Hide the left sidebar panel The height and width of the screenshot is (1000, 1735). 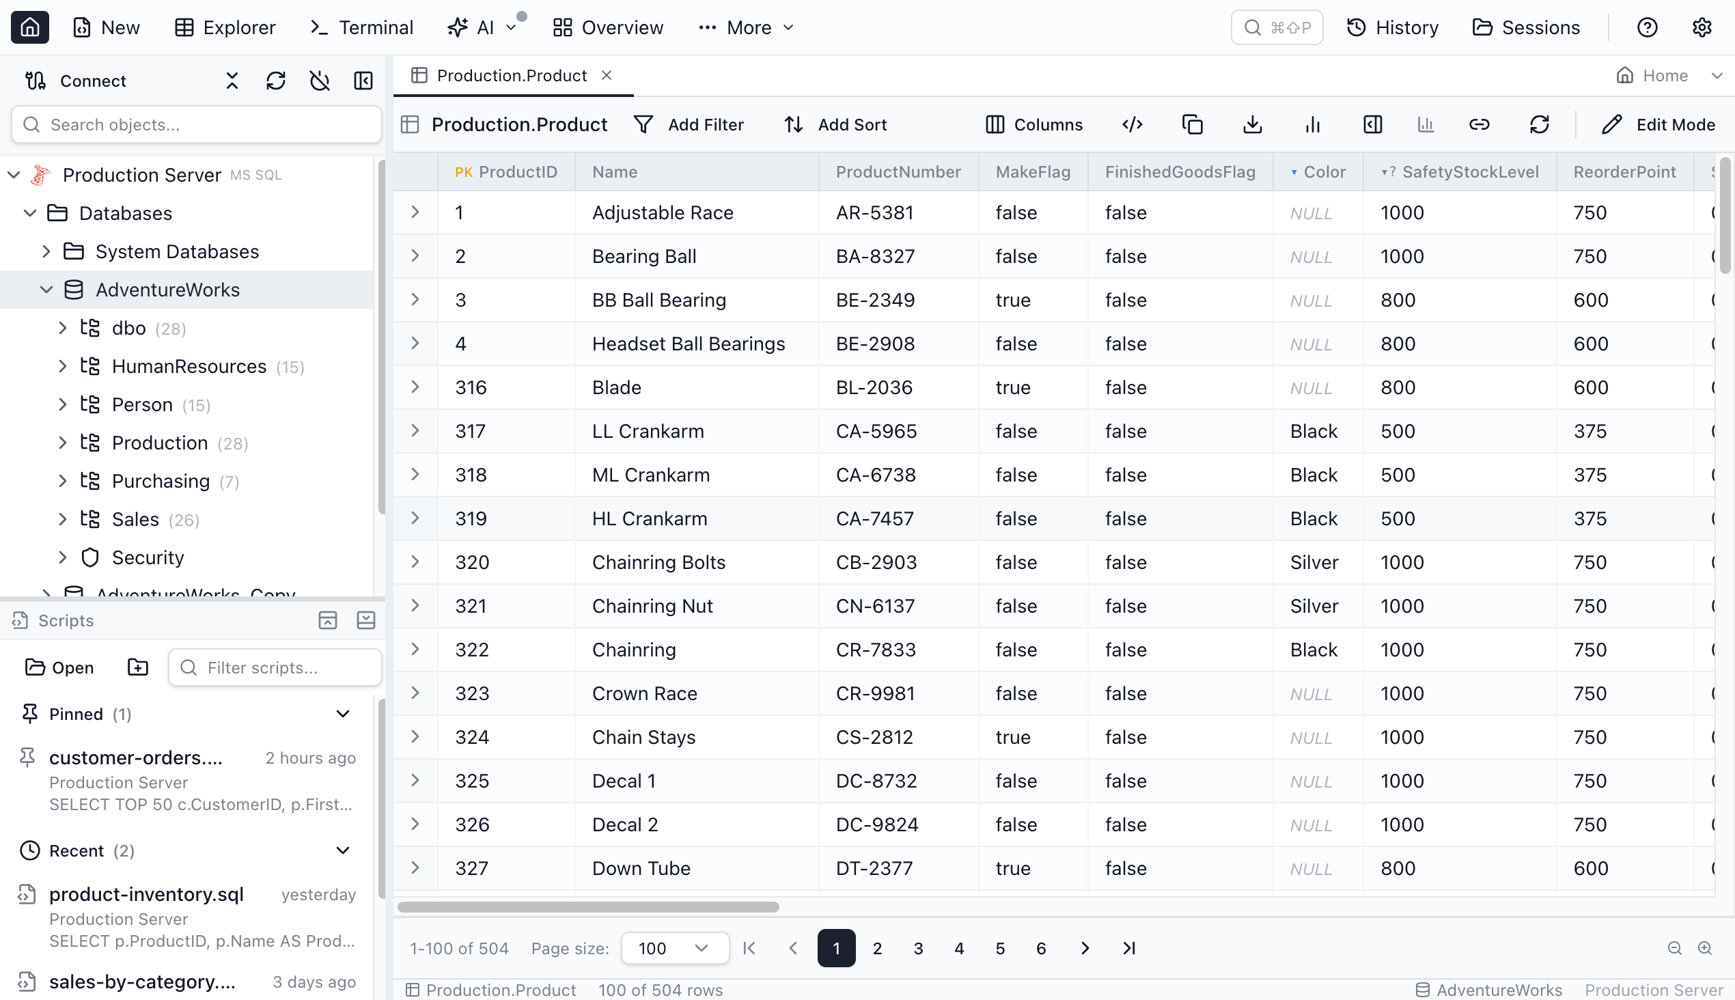click(x=363, y=81)
